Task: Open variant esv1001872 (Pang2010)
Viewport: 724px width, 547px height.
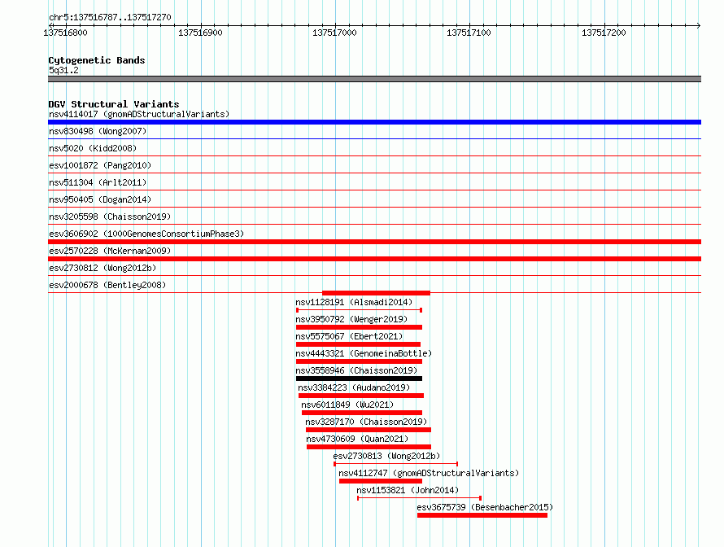Action: pyautogui.click(x=100, y=165)
